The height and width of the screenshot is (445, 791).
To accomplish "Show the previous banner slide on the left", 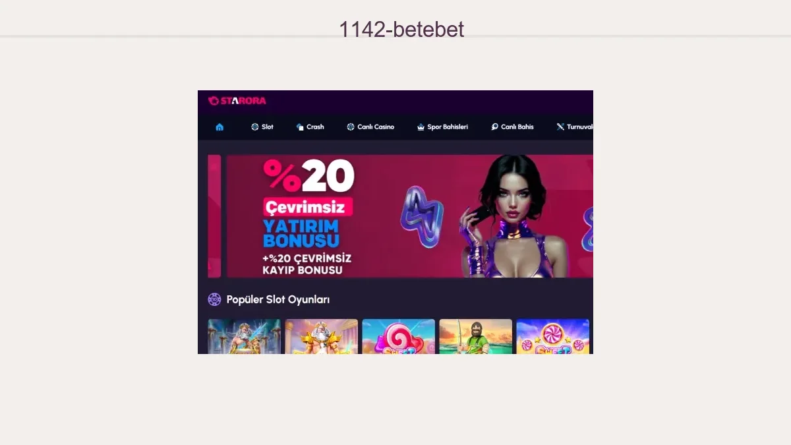I will [214, 216].
